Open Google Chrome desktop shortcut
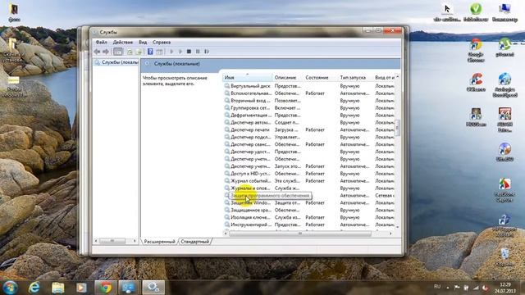 (x=476, y=50)
